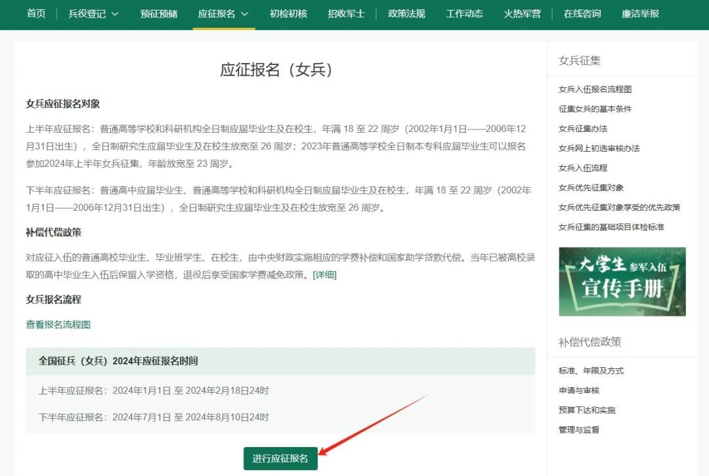Viewport: 709px width, 476px height.
Task: Click the 进行应征报名 button
Action: [x=280, y=459]
